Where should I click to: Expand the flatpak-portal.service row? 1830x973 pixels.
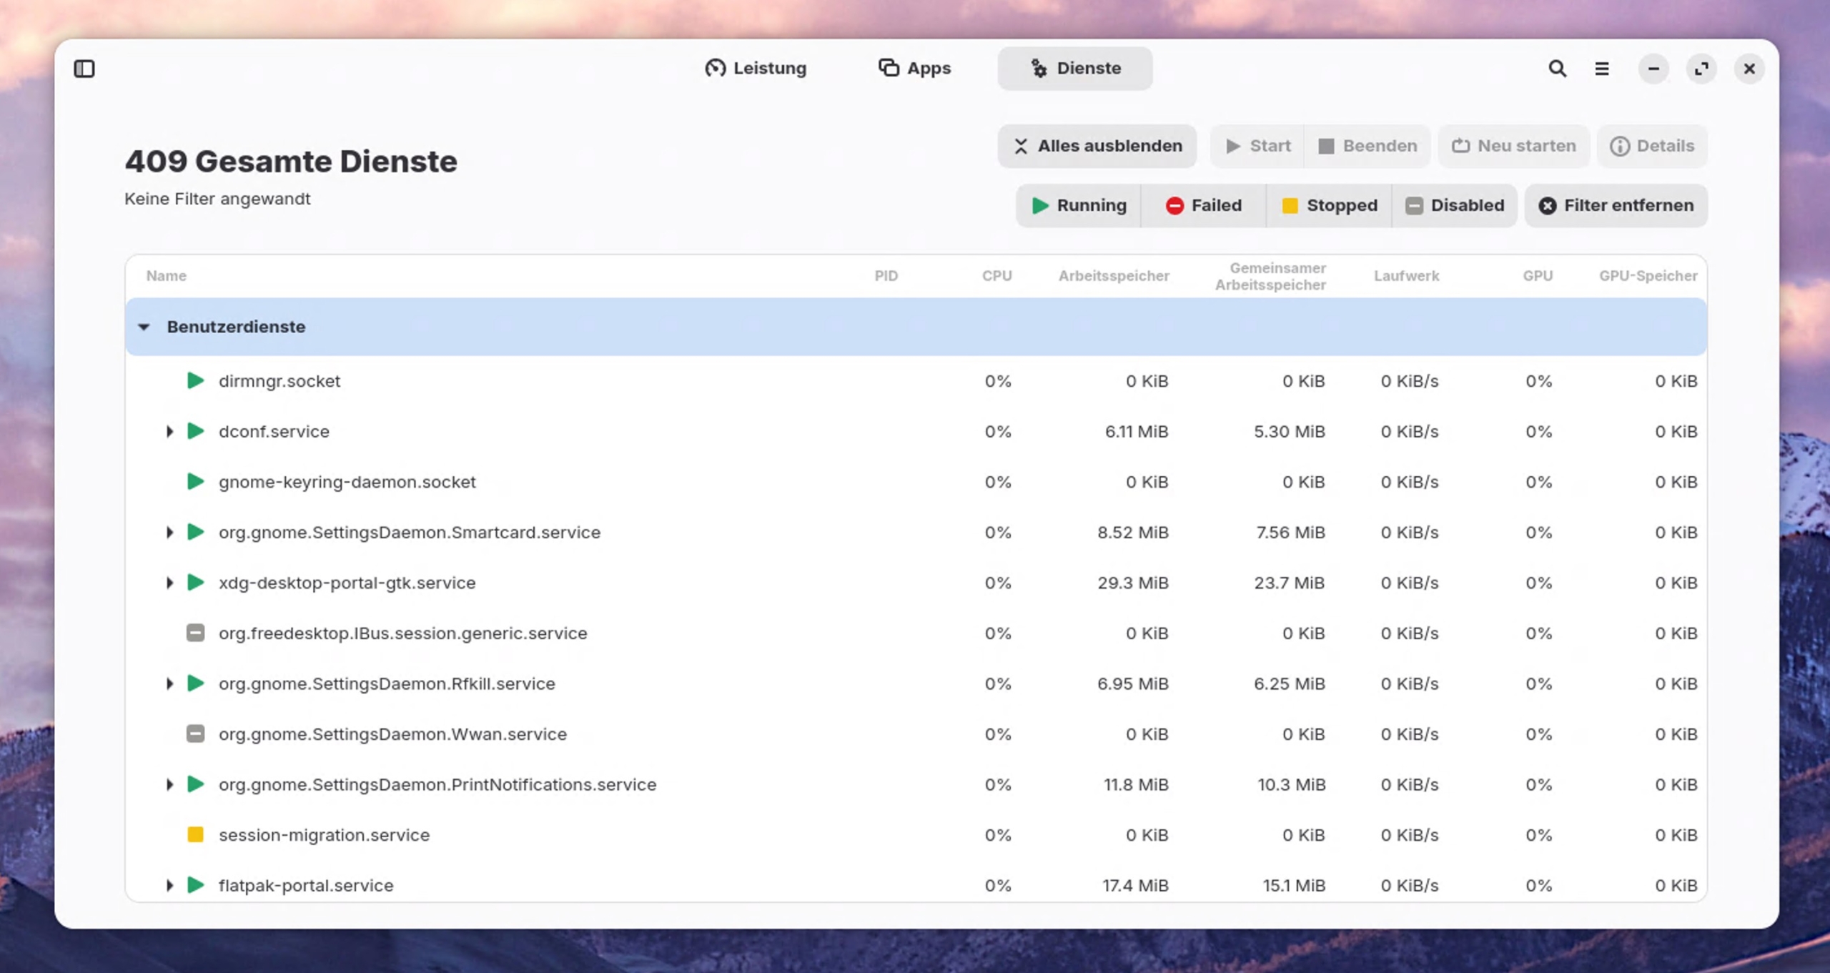(169, 885)
